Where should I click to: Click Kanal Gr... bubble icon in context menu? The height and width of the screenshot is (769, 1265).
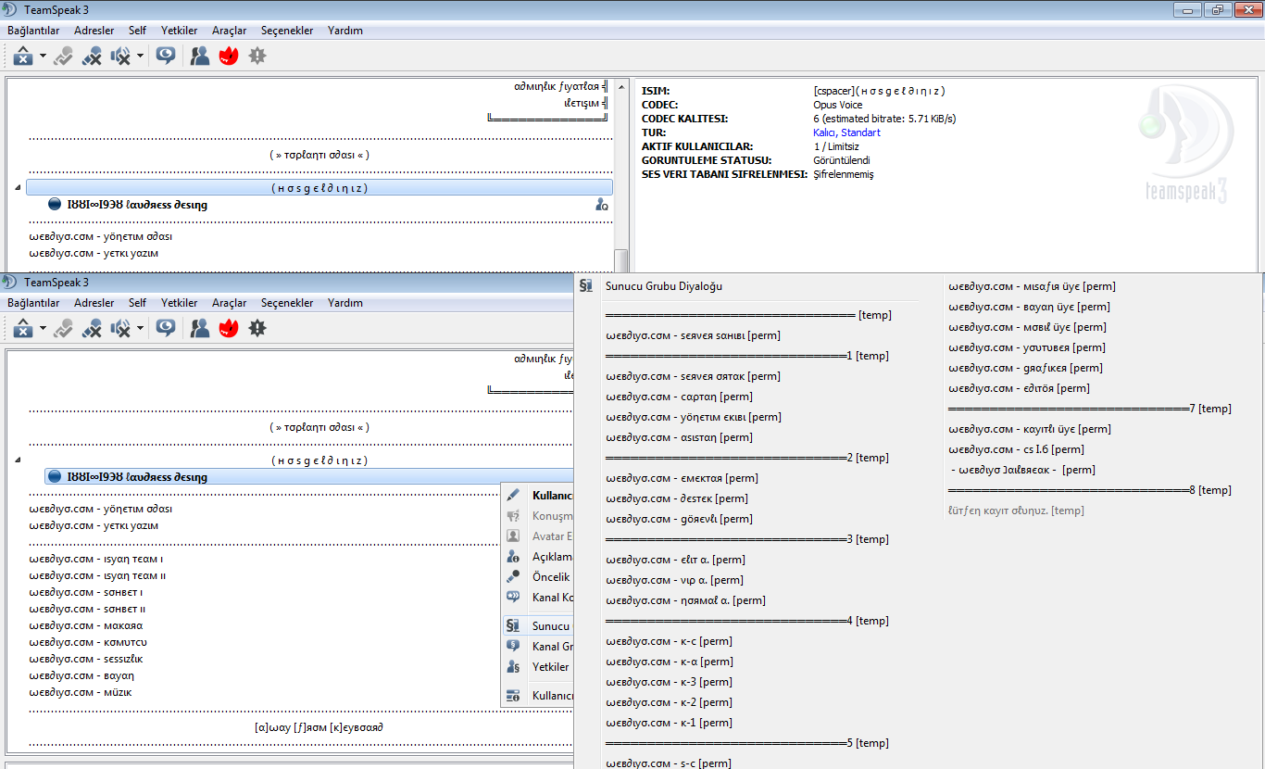513,647
